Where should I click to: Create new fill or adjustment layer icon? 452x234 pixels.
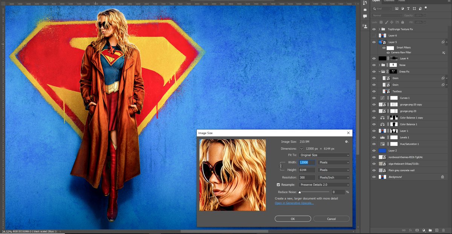click(424, 230)
